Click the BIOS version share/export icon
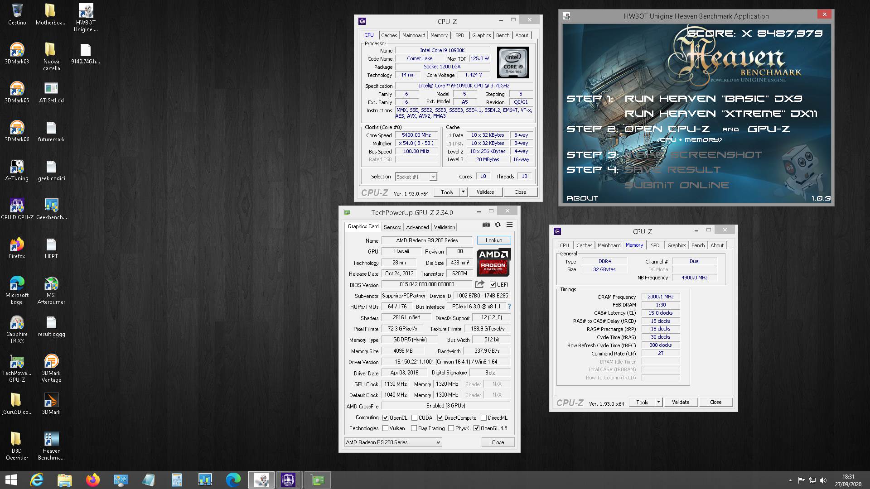This screenshot has height=489, width=870. click(479, 284)
